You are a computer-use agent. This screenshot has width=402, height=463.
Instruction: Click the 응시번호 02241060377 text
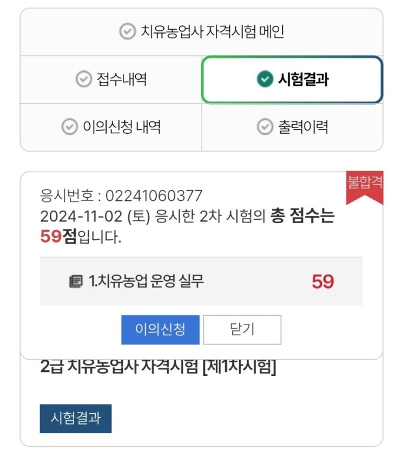coord(121,195)
